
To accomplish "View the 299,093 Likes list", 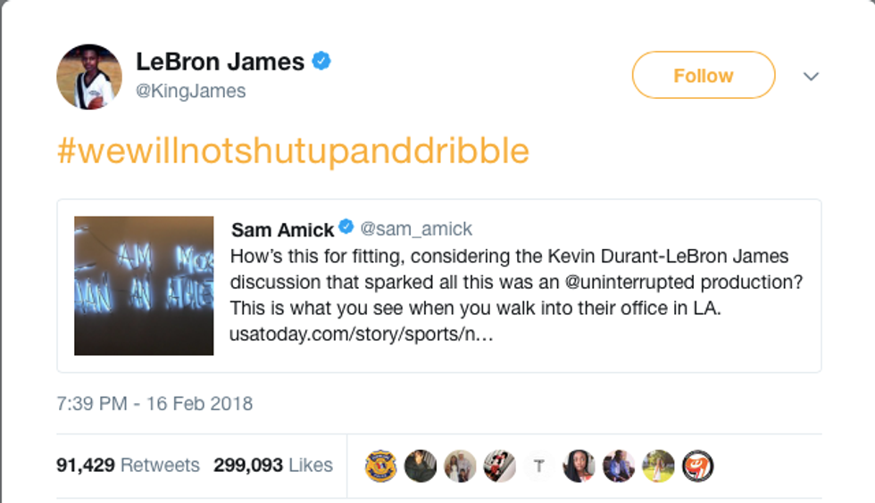I will click(x=273, y=466).
